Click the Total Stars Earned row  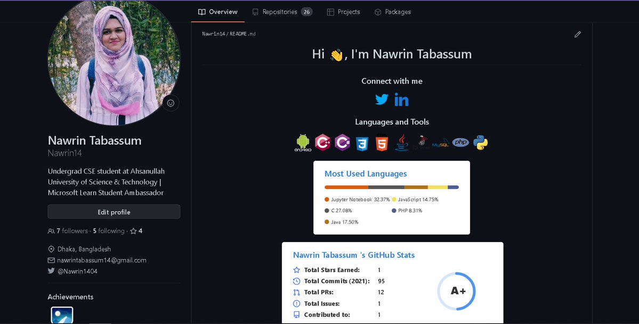click(337, 270)
